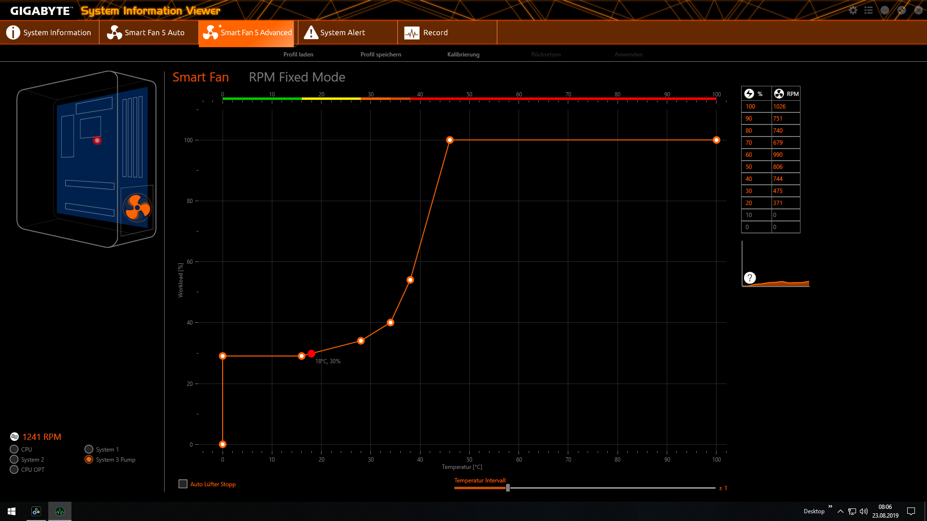Image resolution: width=927 pixels, height=521 pixels.
Task: Click the workload percent lightning icon
Action: pos(749,94)
